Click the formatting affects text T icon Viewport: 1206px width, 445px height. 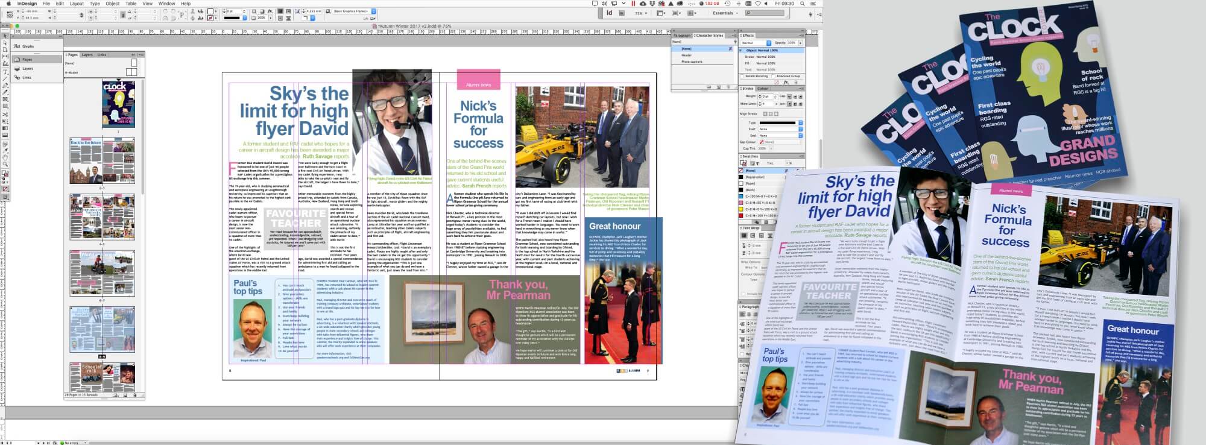pyautogui.click(x=757, y=163)
